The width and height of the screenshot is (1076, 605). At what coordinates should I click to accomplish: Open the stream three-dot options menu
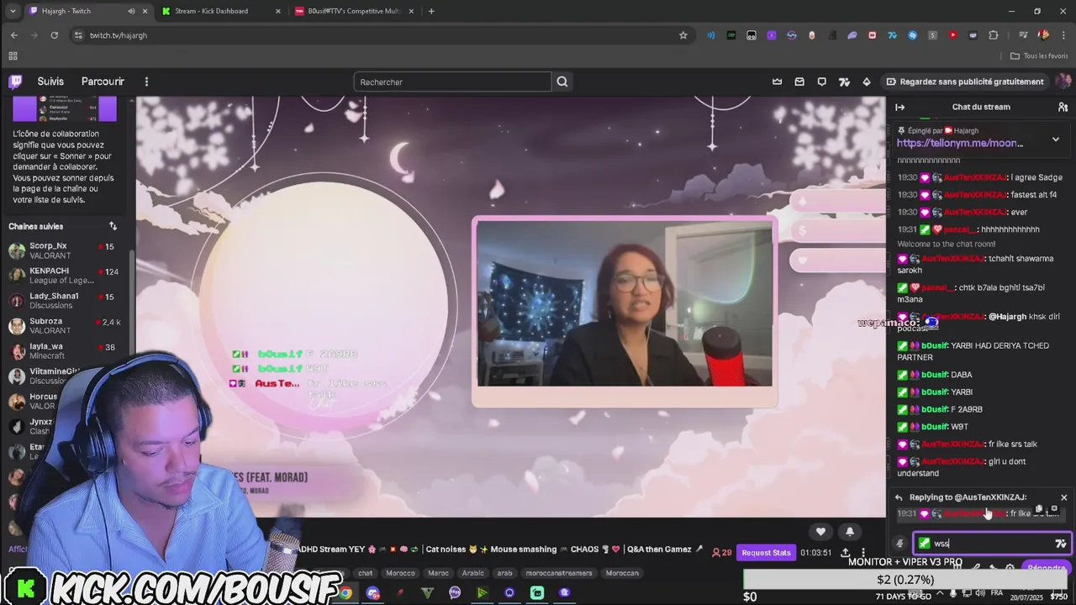[862, 552]
